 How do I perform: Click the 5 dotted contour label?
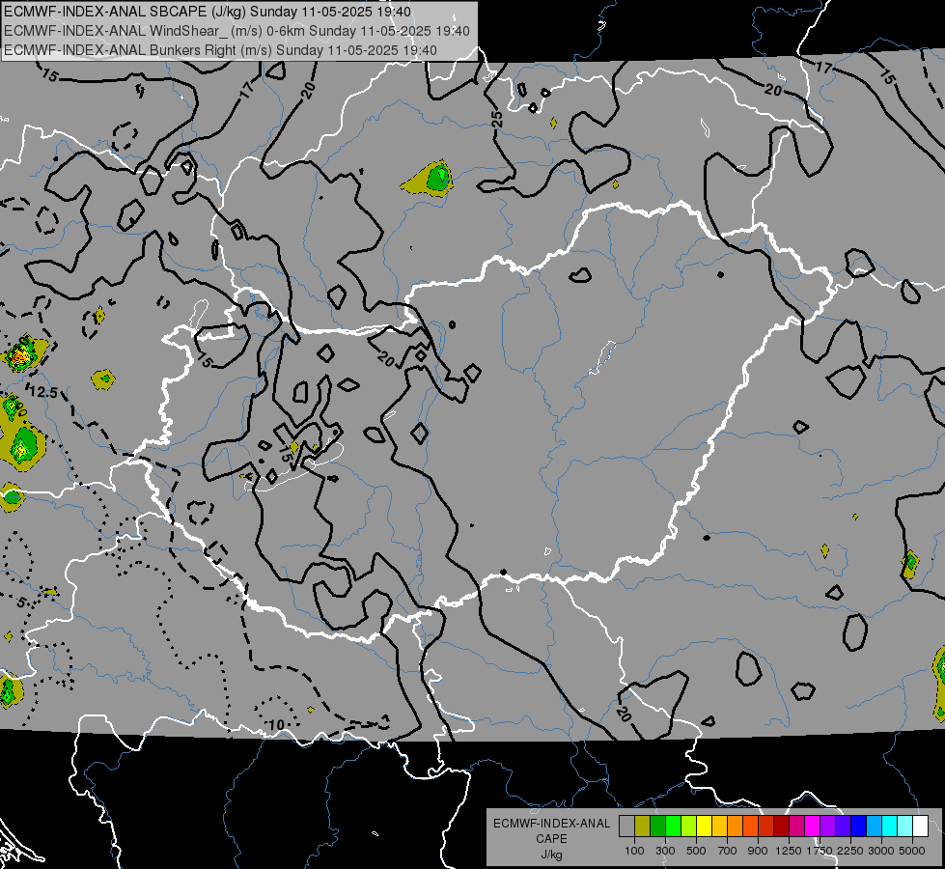21,603
